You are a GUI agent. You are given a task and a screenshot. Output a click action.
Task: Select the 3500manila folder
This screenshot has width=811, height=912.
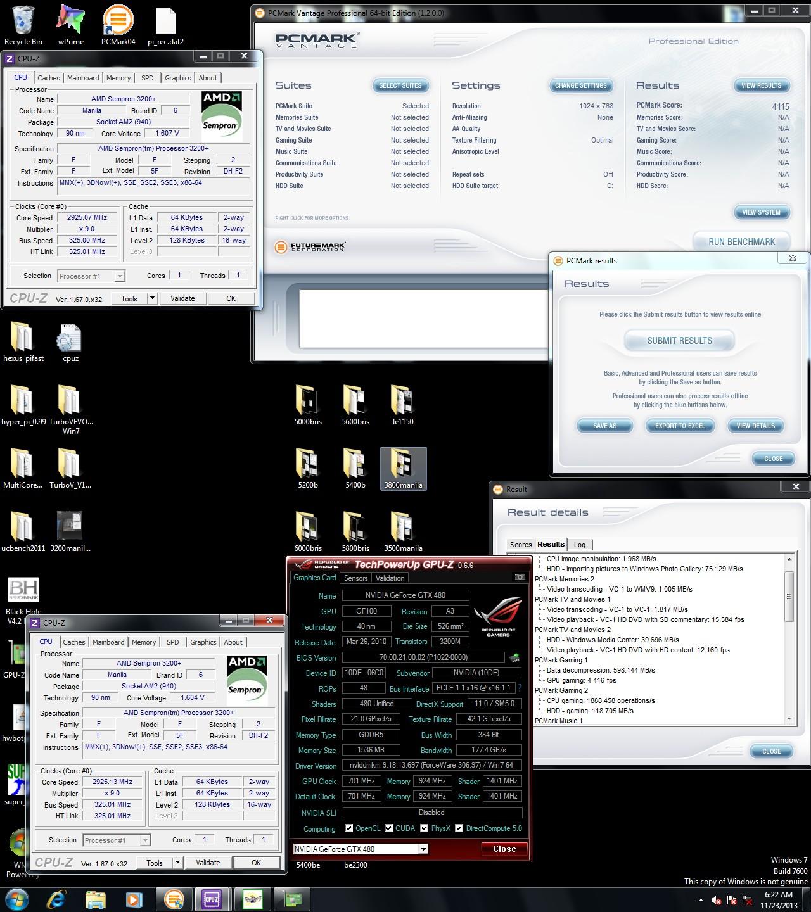click(x=403, y=532)
